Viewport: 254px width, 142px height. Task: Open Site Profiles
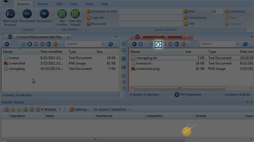62,17
